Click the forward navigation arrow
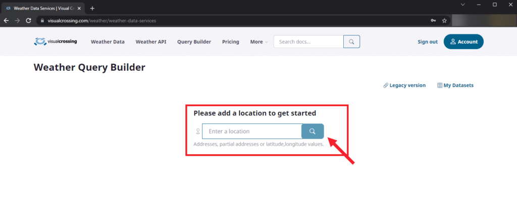Screen dimensions: 517x219 18,20
